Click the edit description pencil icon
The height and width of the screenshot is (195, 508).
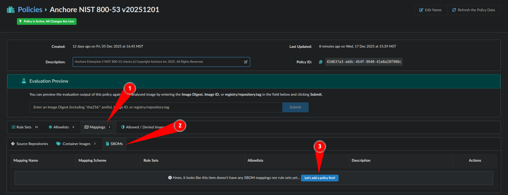coord(246,62)
